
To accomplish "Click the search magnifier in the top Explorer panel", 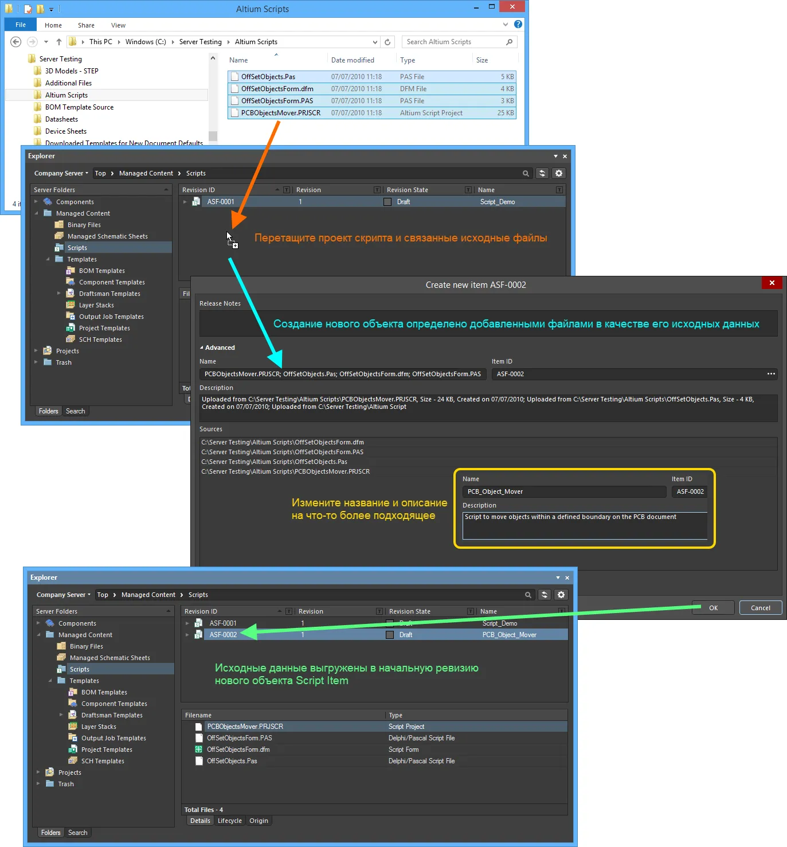I will [x=526, y=173].
